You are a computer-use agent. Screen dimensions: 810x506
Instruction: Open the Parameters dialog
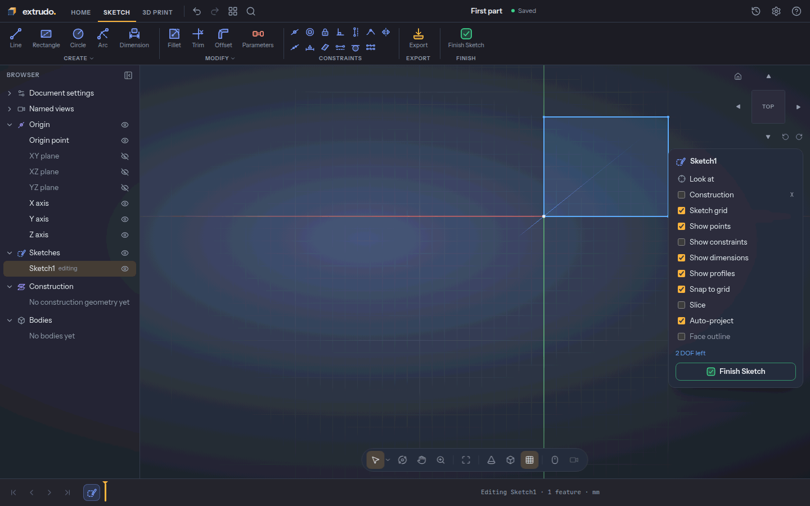point(258,38)
